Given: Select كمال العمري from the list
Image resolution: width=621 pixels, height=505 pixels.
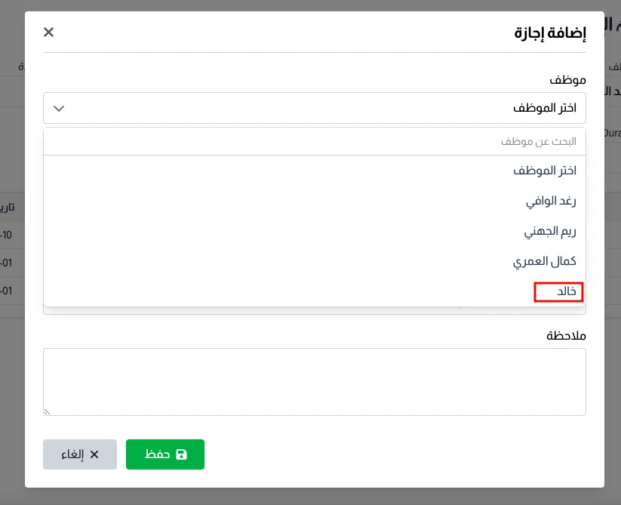Looking at the screenshot, I should (x=544, y=261).
